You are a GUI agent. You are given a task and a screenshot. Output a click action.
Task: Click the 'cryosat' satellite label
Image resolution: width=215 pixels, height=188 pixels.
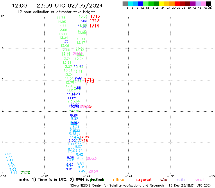point(144,180)
